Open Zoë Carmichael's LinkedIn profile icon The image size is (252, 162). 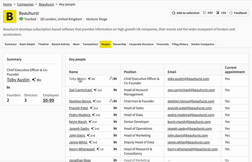click(115, 90)
